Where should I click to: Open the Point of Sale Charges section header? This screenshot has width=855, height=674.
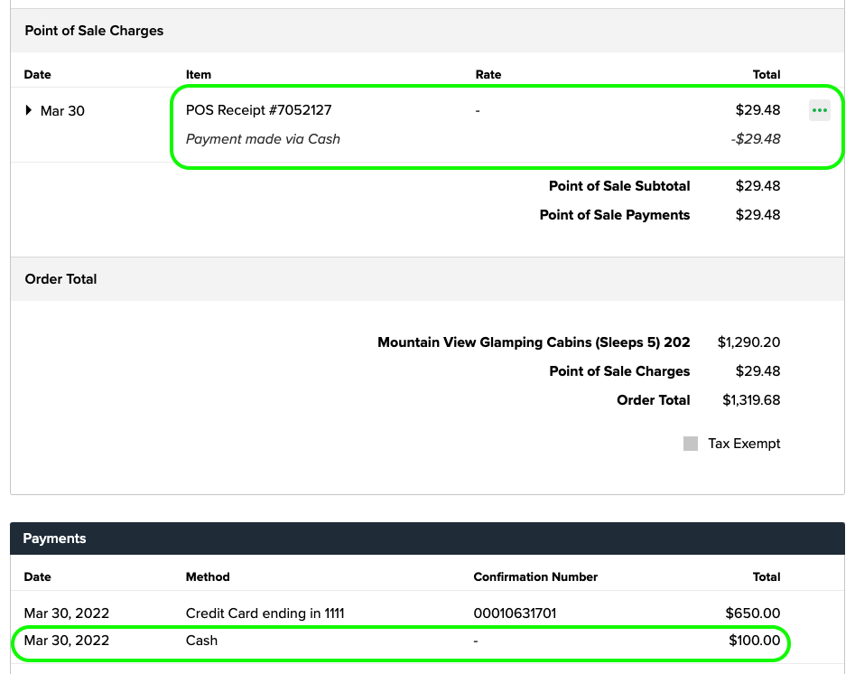click(94, 30)
